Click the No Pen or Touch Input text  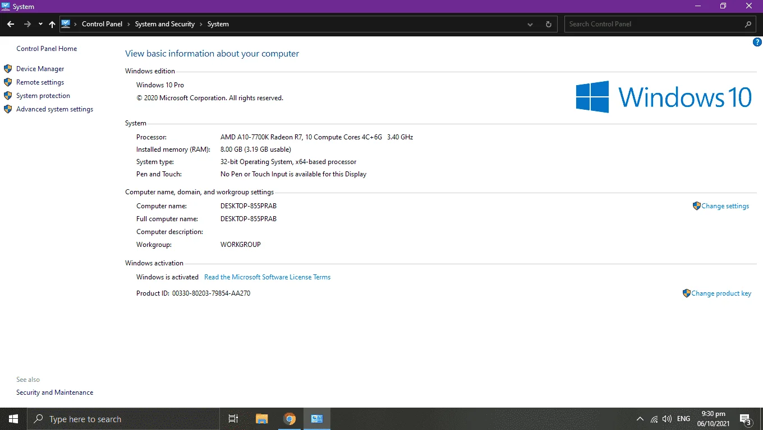293,174
